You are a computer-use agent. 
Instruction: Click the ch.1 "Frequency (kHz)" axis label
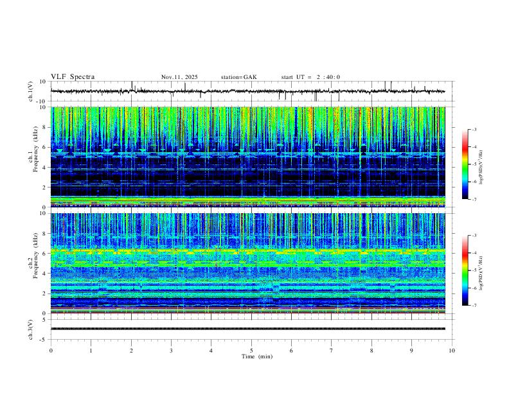[x=35, y=148]
